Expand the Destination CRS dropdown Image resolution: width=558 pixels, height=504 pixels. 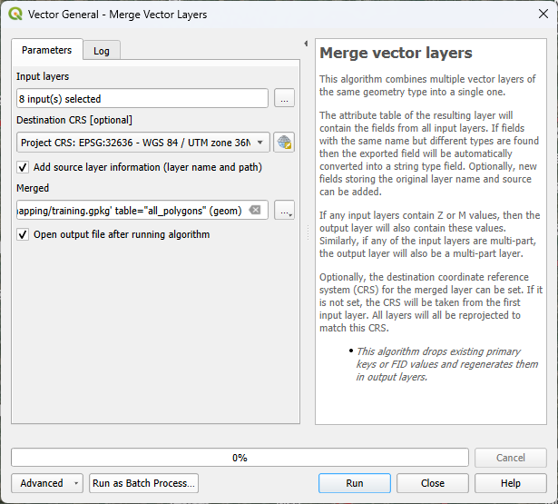[261, 143]
